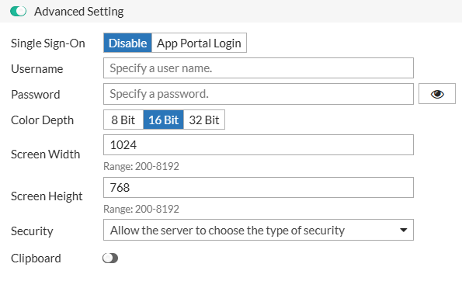Screen dimensions: 462x281
Task: Click the Security label text
Action: [x=32, y=231]
